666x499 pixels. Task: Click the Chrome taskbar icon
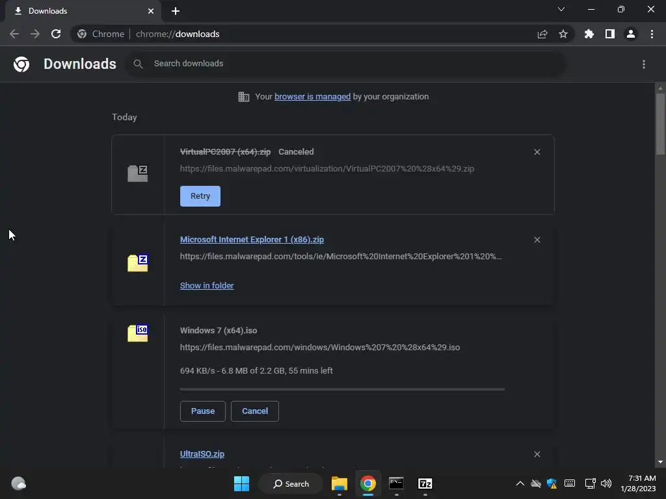368,483
